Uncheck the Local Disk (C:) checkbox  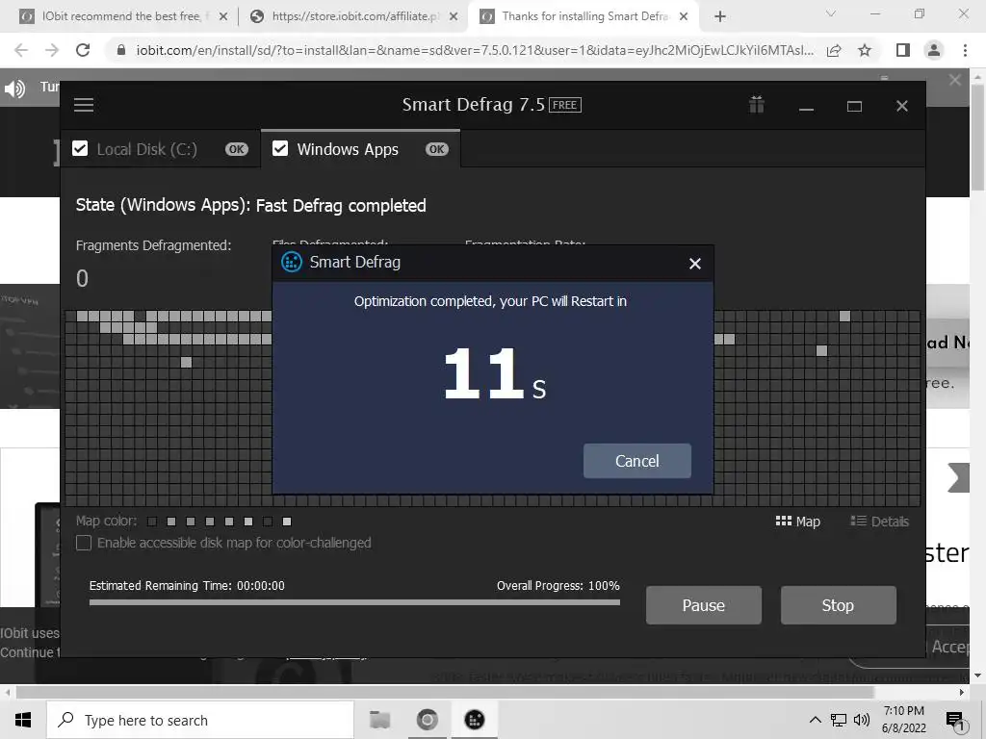tap(80, 149)
